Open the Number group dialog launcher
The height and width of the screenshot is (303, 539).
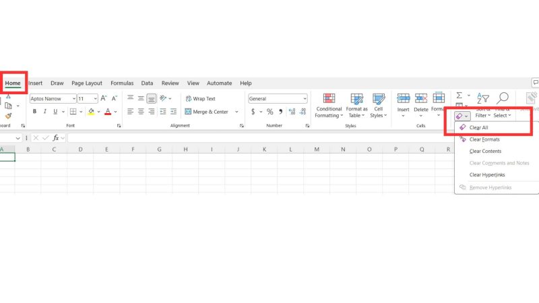pos(307,126)
